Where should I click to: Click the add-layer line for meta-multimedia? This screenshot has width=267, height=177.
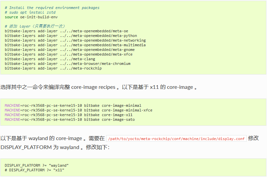coord(75,45)
